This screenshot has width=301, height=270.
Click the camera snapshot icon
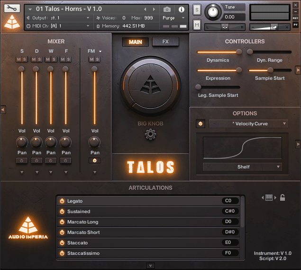click(167, 9)
